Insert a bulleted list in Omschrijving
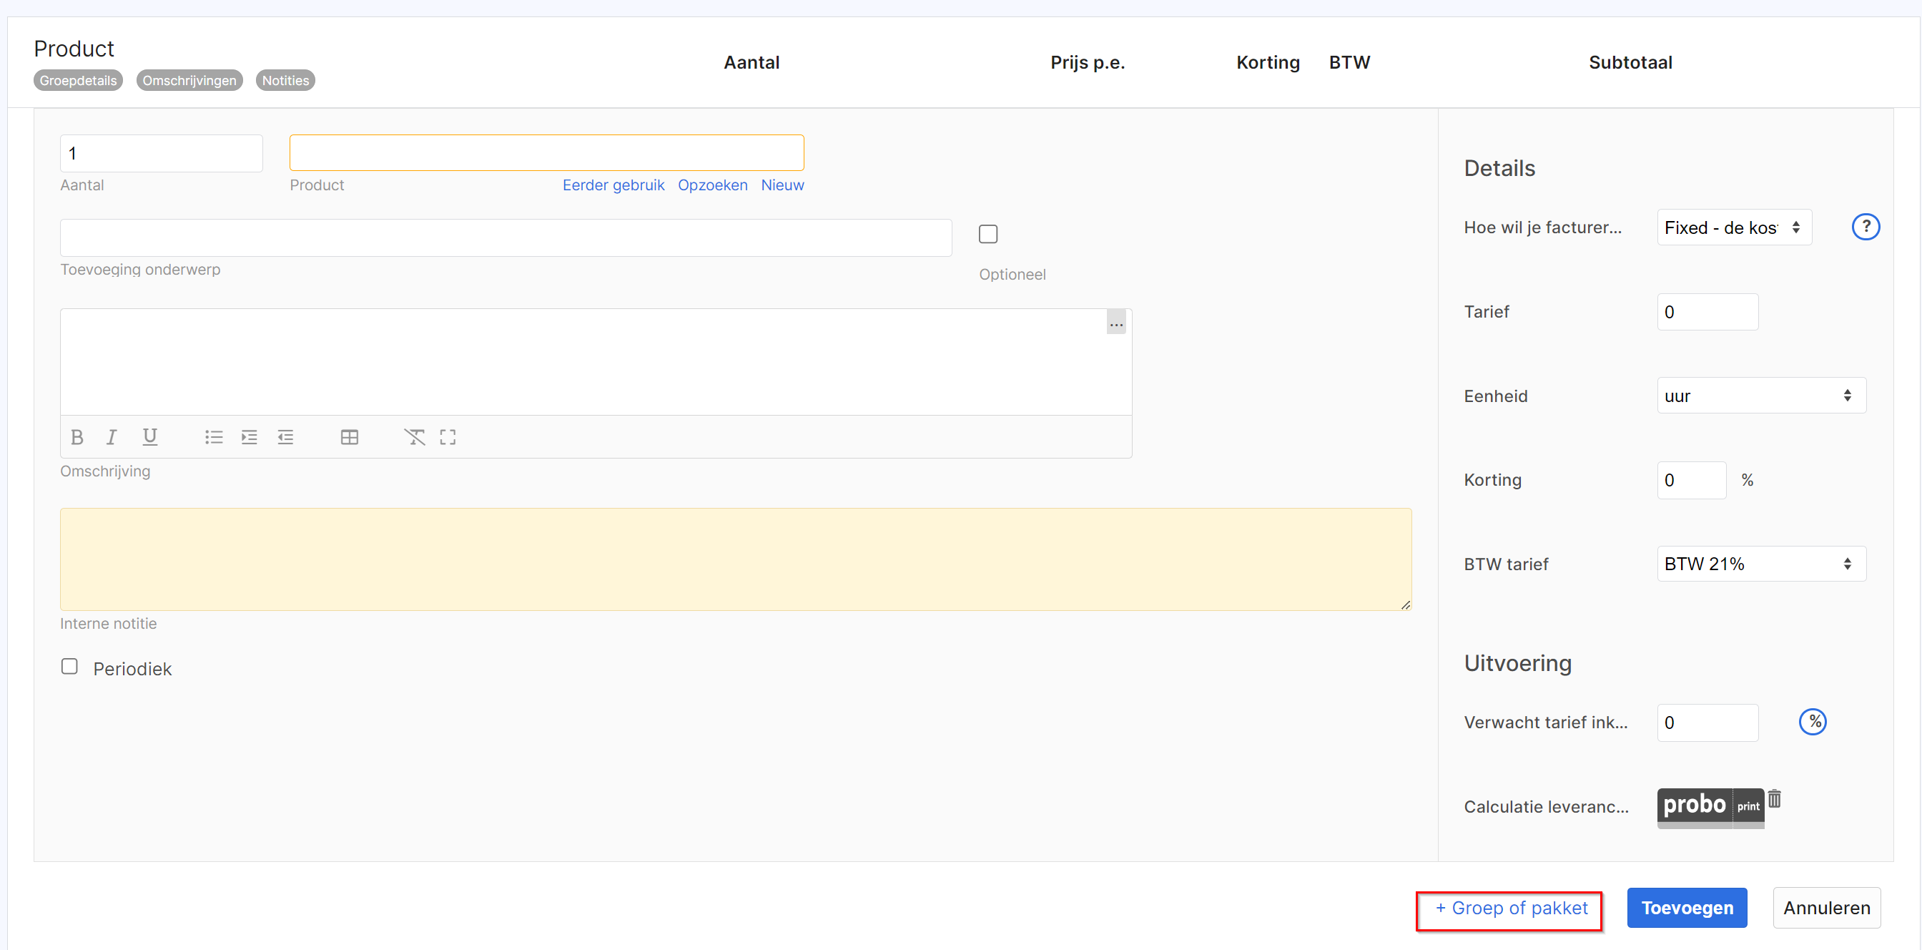The width and height of the screenshot is (1922, 950). point(214,437)
